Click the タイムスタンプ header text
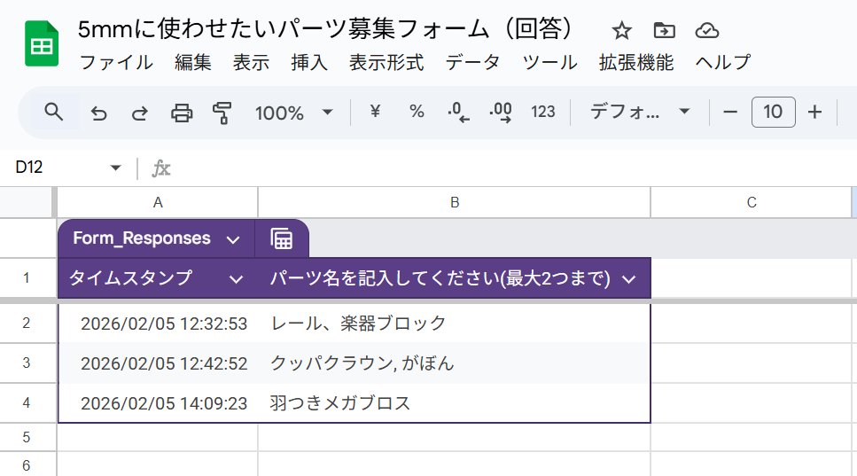The height and width of the screenshot is (476, 857). coord(130,278)
